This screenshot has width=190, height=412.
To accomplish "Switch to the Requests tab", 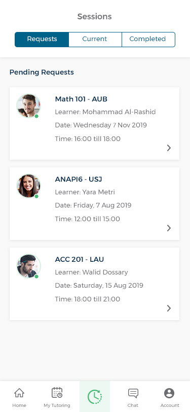I will 42,40.
